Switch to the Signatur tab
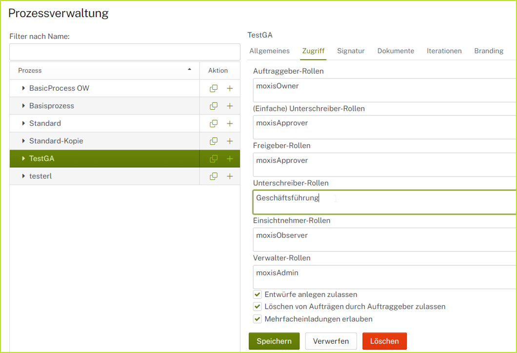 pos(351,51)
